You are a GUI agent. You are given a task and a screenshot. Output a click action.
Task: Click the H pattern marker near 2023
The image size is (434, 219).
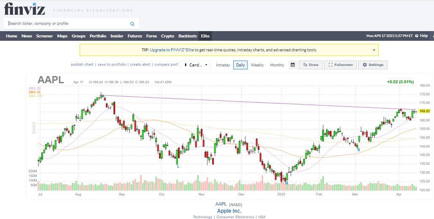tap(286, 183)
